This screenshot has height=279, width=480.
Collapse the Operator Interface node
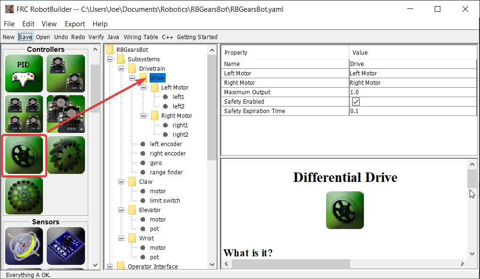[109, 266]
